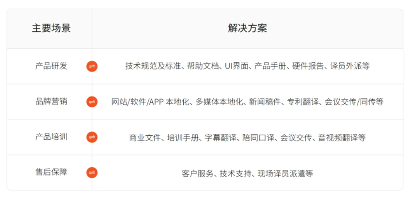The image size is (411, 200).
Task: Click the orange swap icon beside 产品研发
Action: tap(92, 67)
